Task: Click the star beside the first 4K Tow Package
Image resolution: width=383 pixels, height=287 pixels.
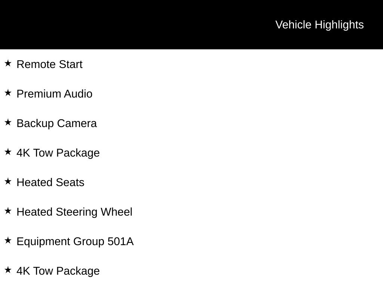Action: [x=8, y=152]
